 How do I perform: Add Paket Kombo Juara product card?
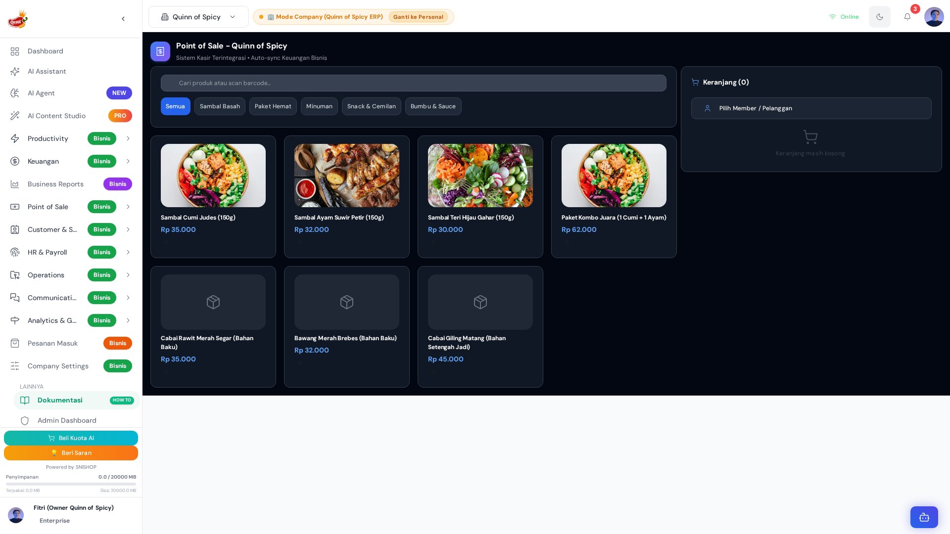tap(614, 197)
